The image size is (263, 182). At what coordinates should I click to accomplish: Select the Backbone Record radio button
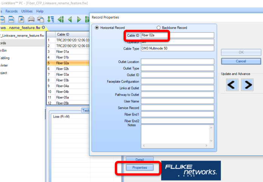(159, 28)
